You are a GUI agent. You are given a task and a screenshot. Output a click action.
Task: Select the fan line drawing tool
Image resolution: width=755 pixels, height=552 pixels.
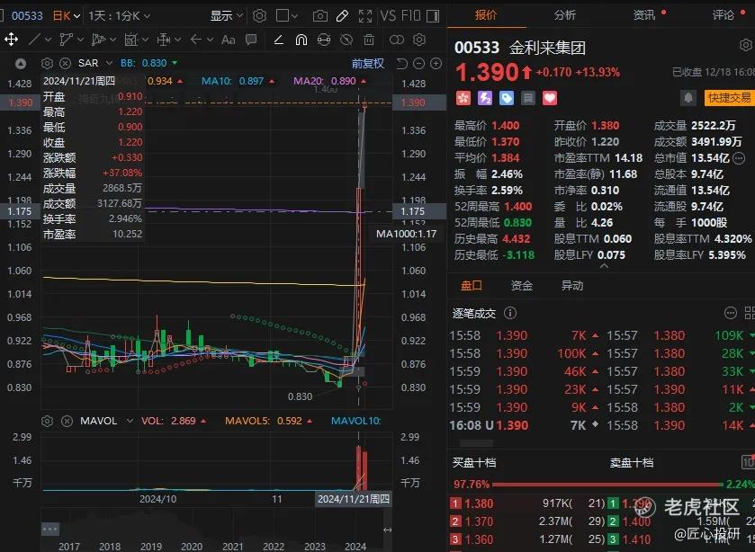pos(98,40)
